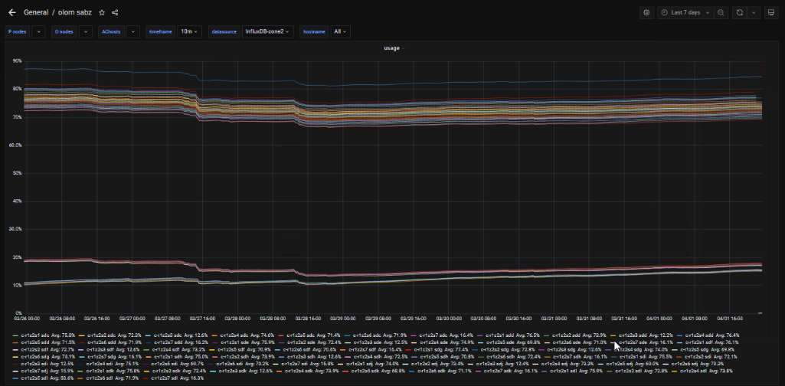Open dashboard settings gear icon
The image size is (785, 386).
[646, 12]
